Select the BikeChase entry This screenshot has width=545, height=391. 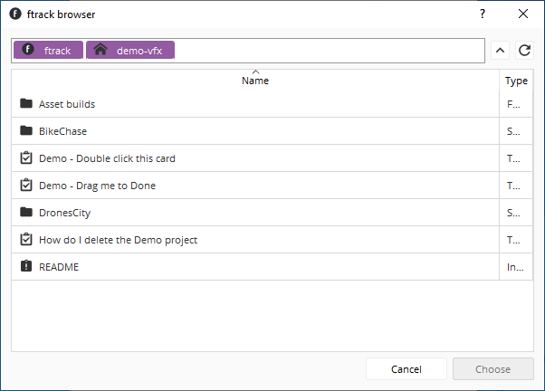tap(62, 131)
